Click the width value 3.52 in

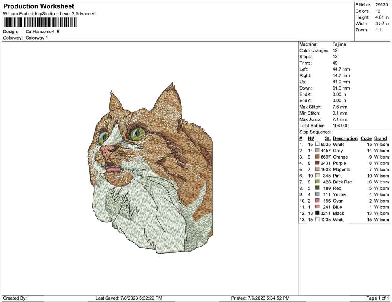(x=382, y=23)
